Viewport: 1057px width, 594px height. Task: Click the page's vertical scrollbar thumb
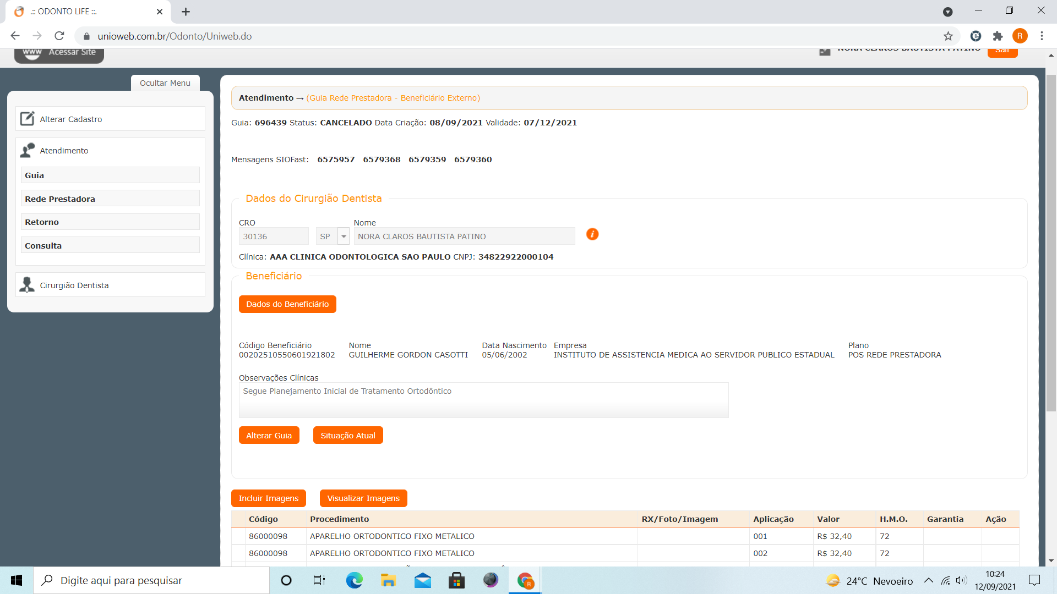[1051, 242]
